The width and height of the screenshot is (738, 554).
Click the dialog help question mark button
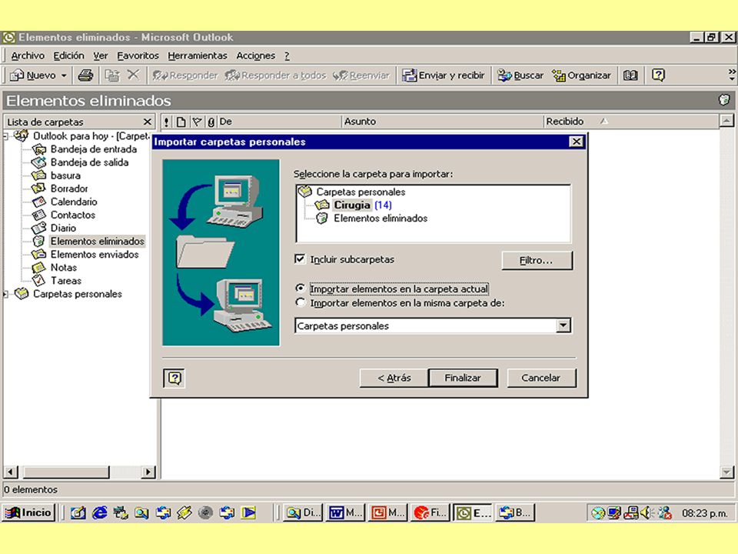tap(175, 378)
